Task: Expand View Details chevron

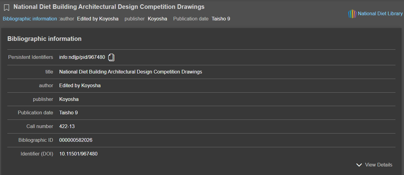Action: coord(359,165)
